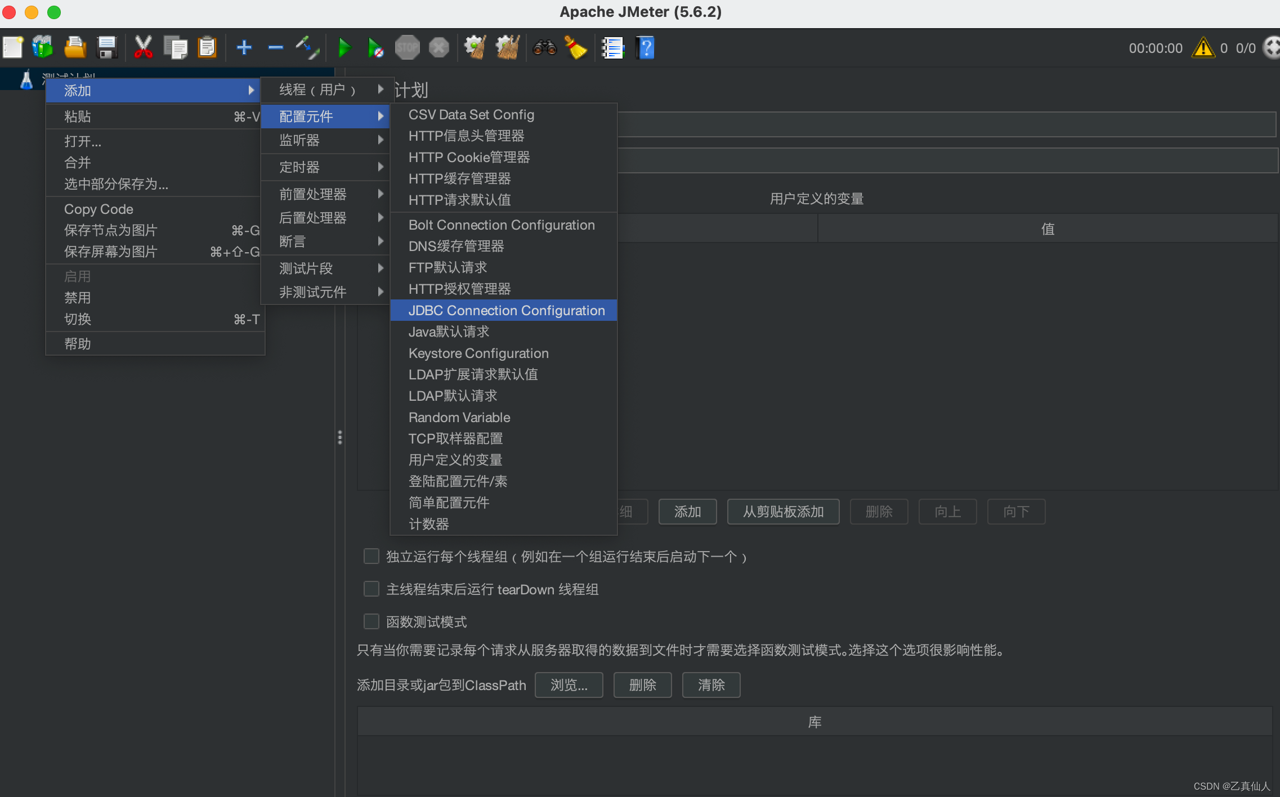Screen dimensions: 1280x797
Task: Expand the 监听器 submenu
Action: pos(325,140)
